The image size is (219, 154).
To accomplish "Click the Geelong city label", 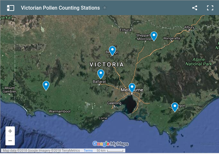I will [x=114, y=103].
